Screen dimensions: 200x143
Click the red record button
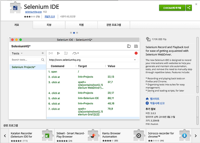pyautogui.click(x=136, y=53)
